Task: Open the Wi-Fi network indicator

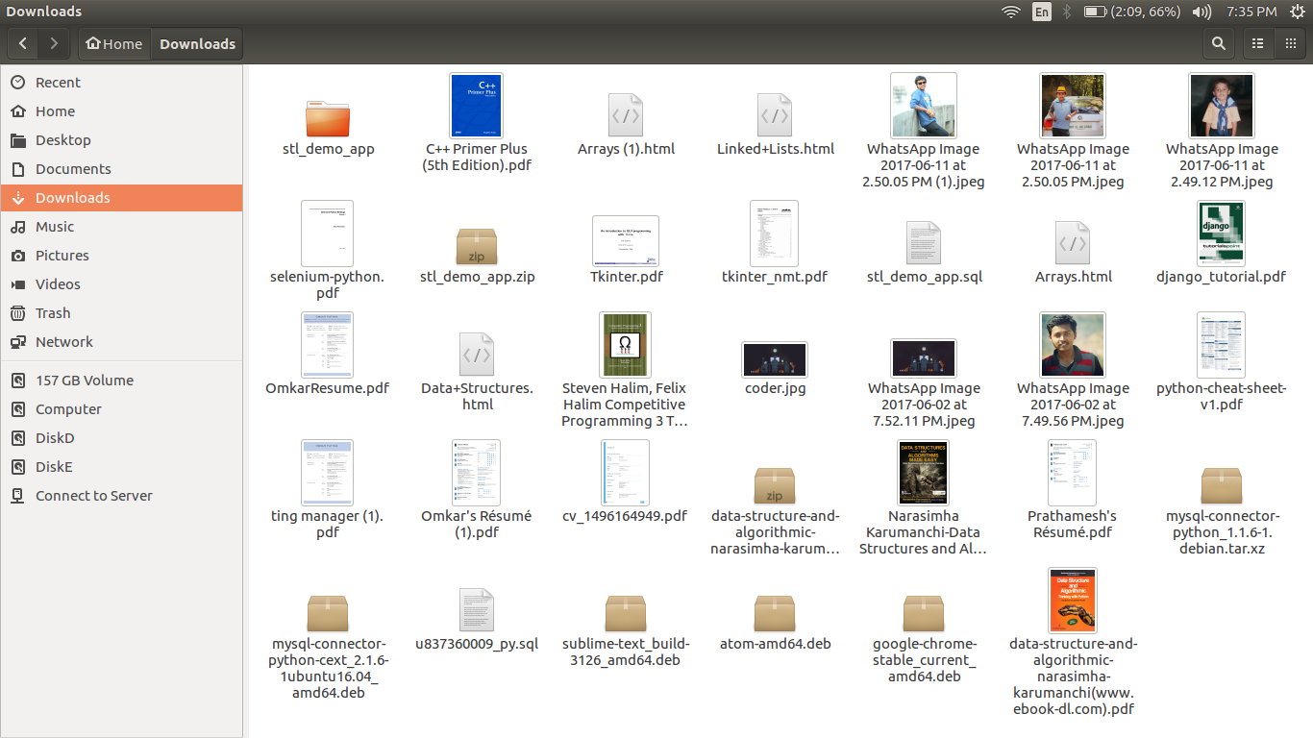Action: pyautogui.click(x=1010, y=12)
